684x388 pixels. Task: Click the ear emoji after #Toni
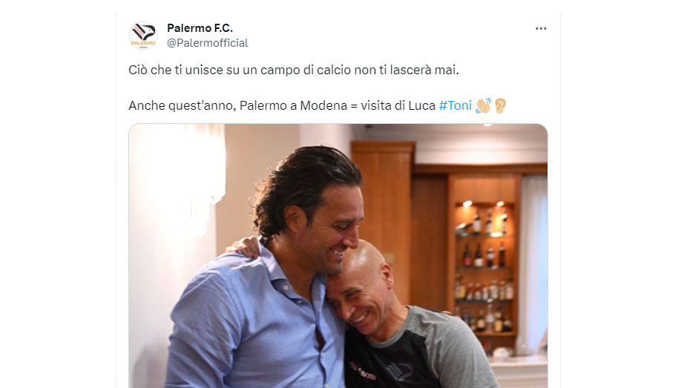tap(500, 105)
